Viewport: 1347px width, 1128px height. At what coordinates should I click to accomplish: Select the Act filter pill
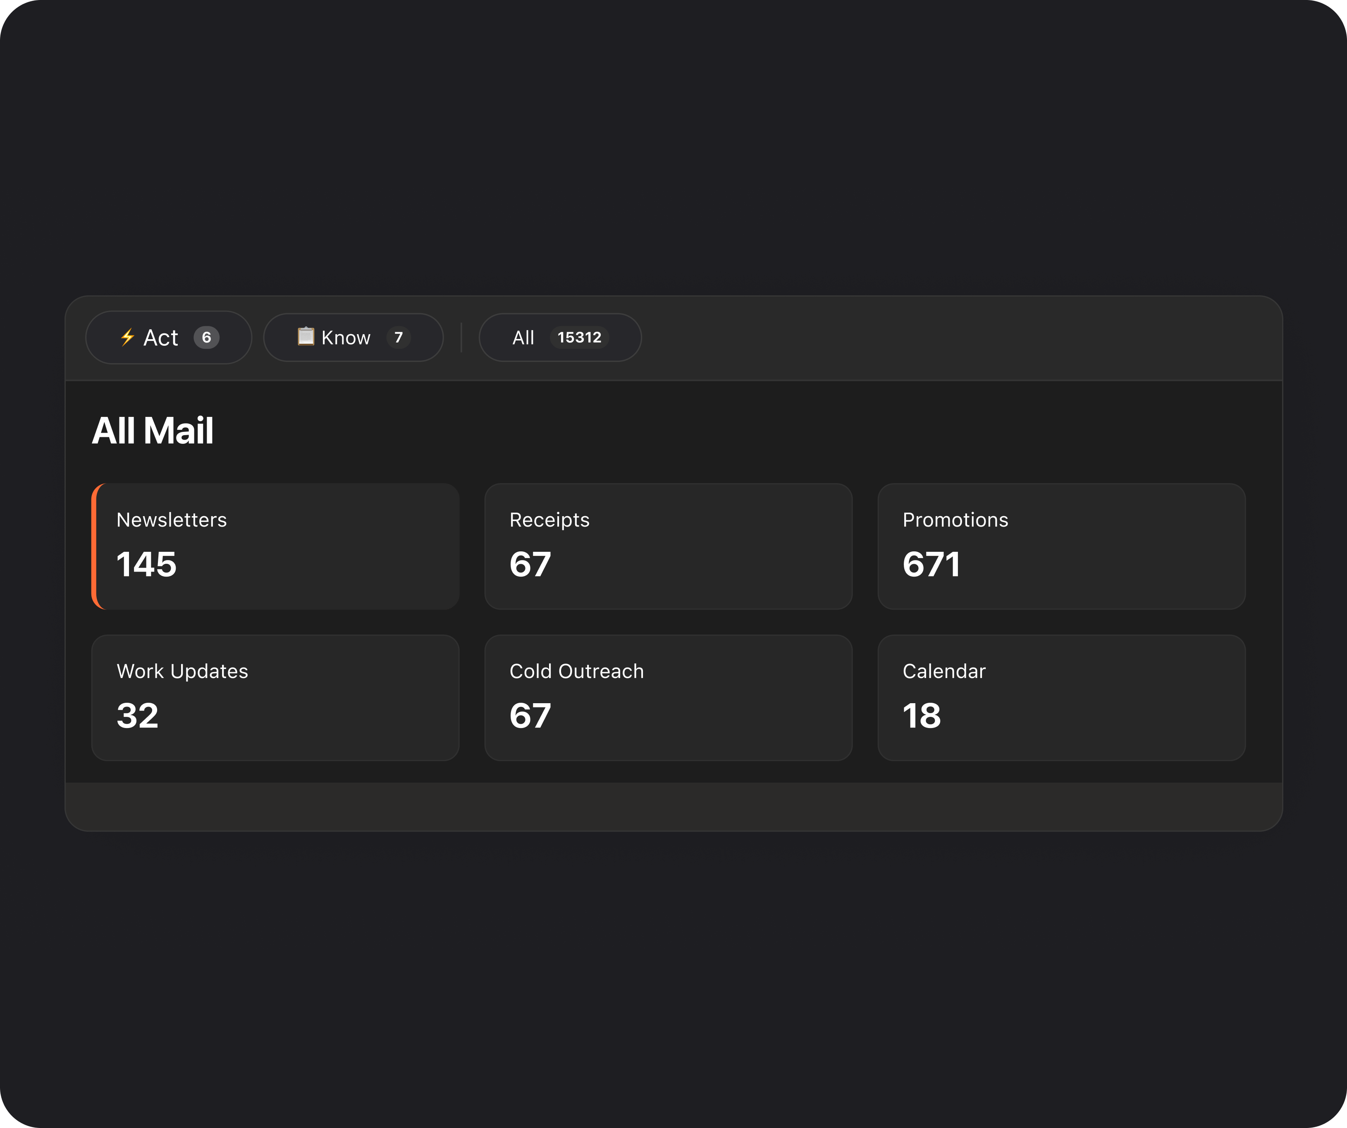point(169,338)
